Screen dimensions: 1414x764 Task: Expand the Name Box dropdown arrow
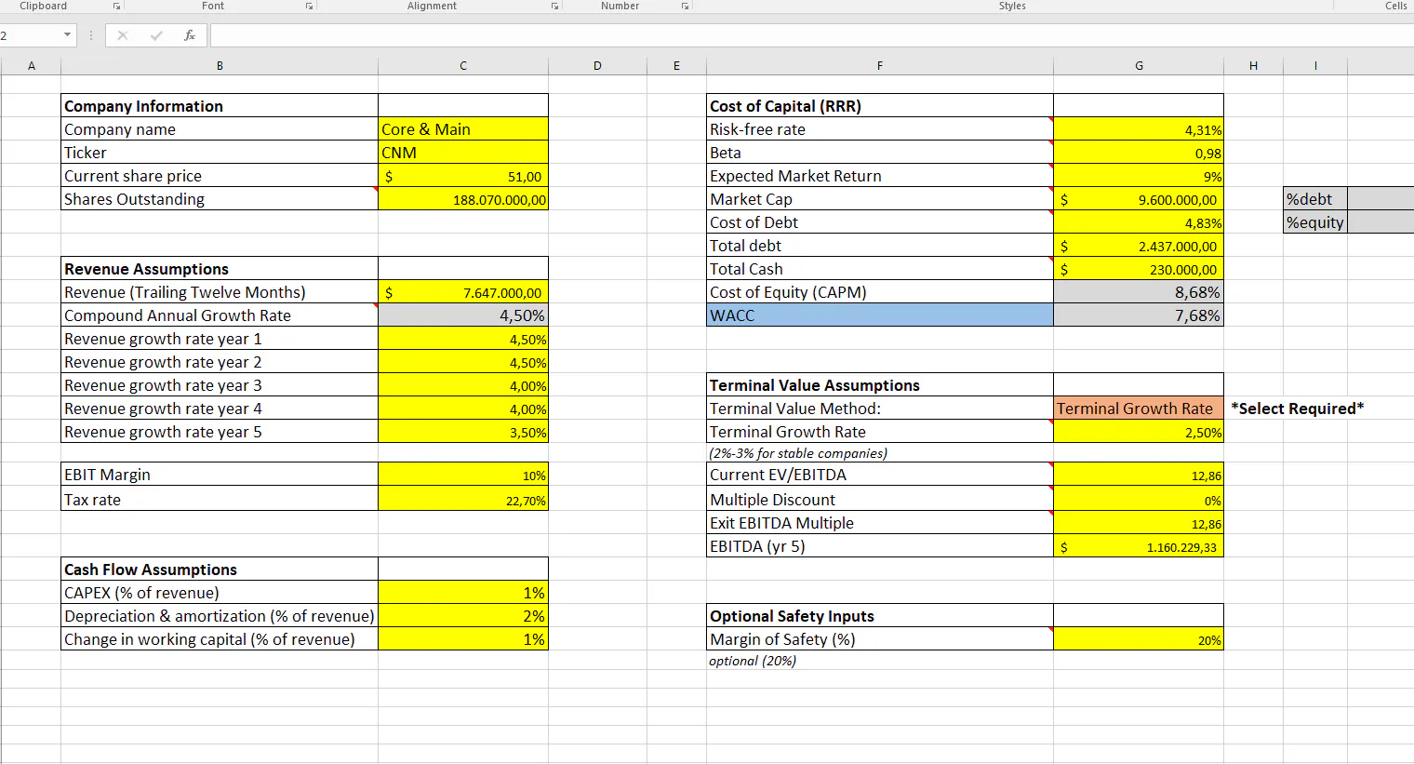(67, 35)
